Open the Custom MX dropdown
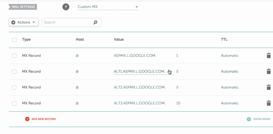 coord(108,7)
